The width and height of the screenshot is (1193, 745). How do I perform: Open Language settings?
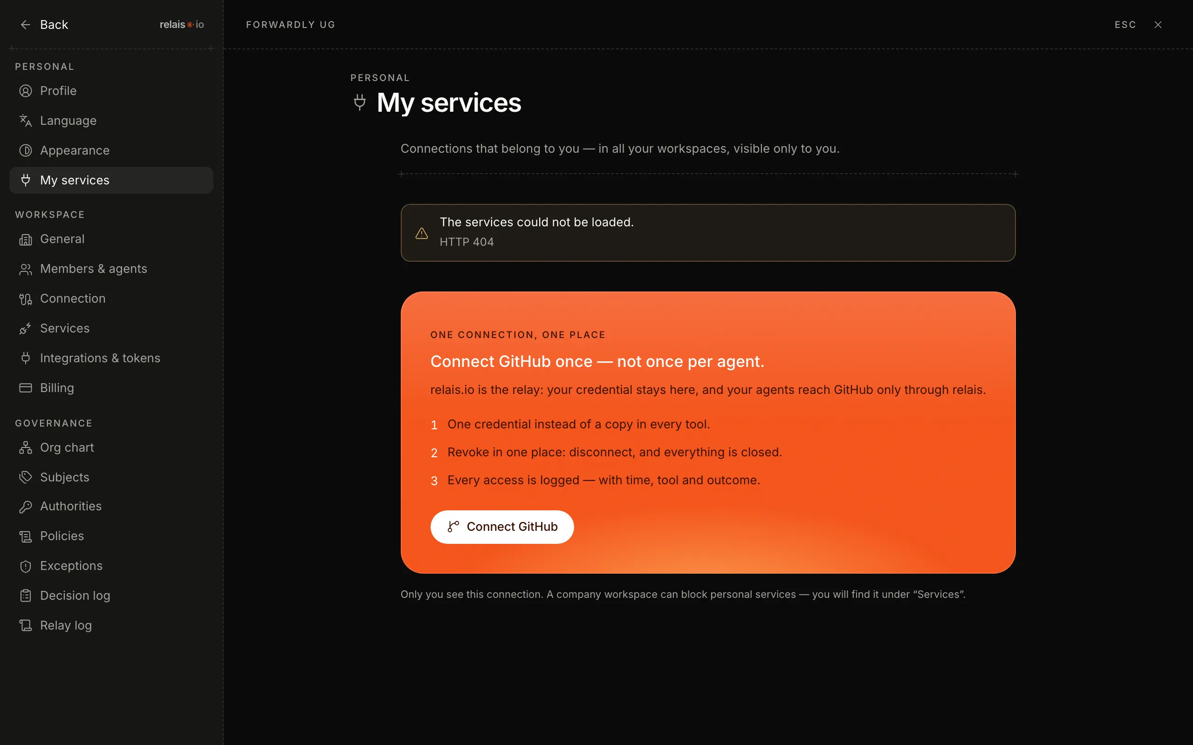point(111,121)
